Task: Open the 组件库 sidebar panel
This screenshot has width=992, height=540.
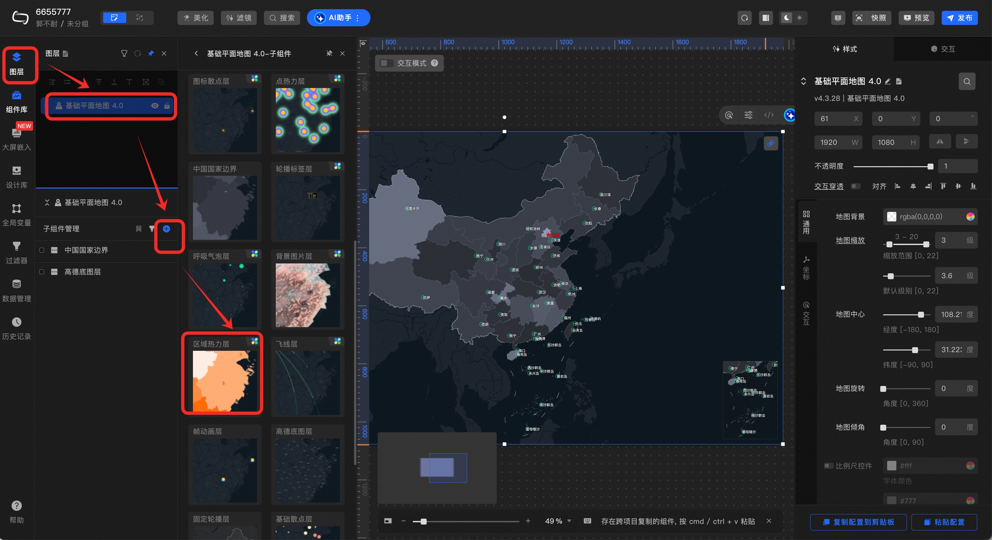Action: [16, 101]
